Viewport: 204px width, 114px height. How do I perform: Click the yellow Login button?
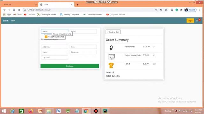[190, 21]
